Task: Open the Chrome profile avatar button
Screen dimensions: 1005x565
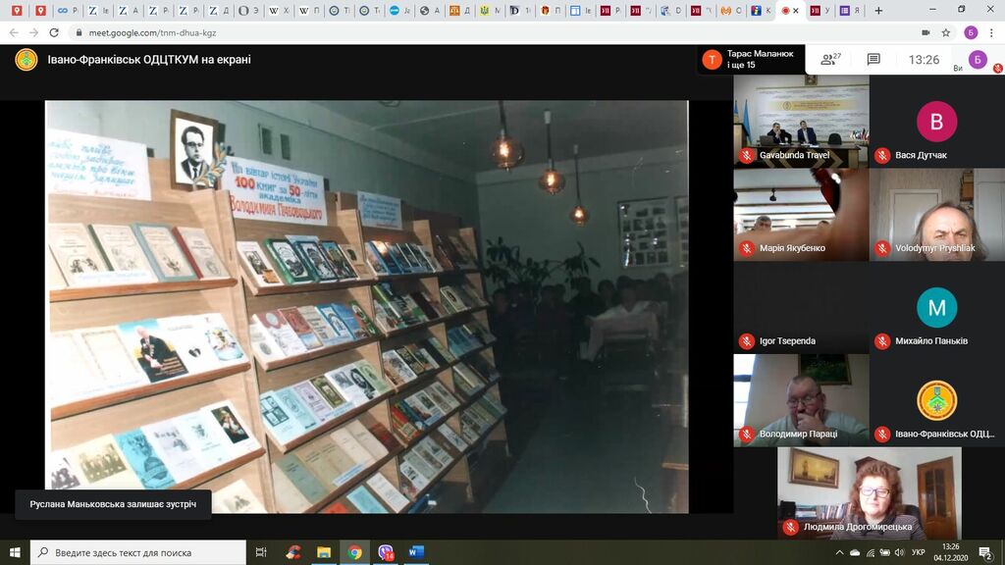Action: pos(970,31)
